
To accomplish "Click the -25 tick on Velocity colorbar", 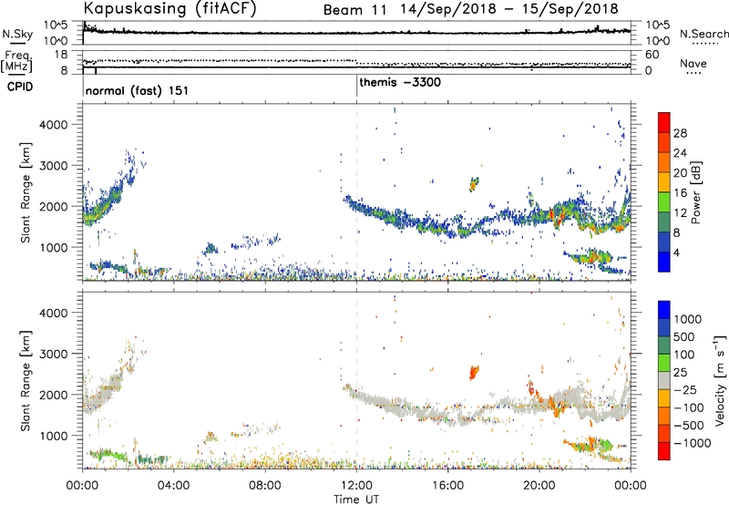I will 685,390.
